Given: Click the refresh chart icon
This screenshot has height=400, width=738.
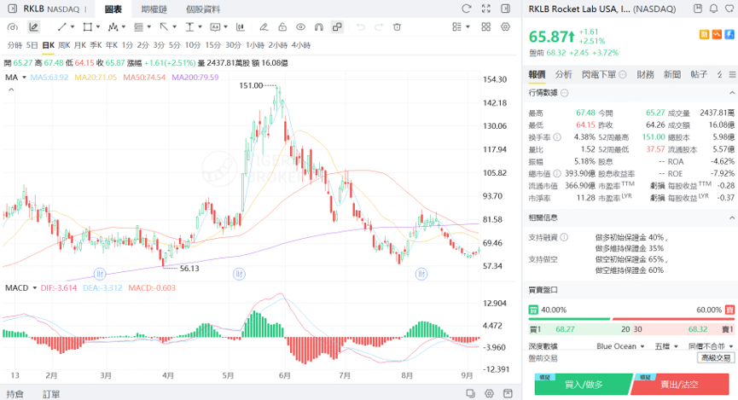Looking at the screenshot, I should tap(466, 9).
